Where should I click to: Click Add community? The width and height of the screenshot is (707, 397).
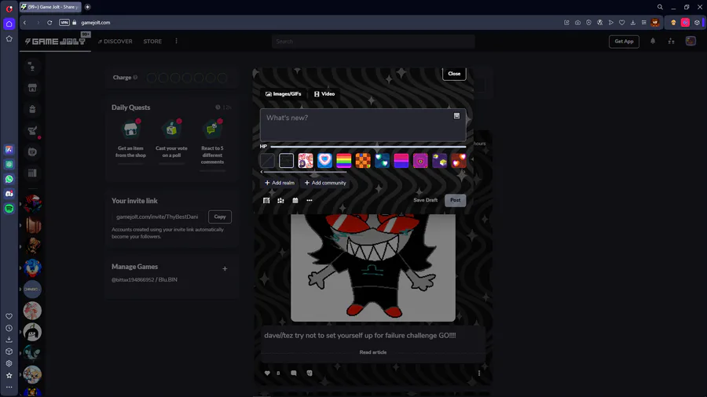[325, 183]
